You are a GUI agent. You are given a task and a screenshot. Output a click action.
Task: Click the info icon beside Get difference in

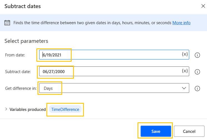tap(197, 88)
